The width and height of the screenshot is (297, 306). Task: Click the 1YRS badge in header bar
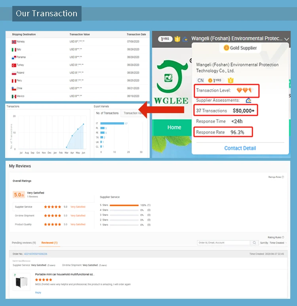pyautogui.click(x=165, y=39)
